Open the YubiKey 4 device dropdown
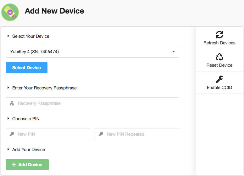The width and height of the screenshot is (244, 176). point(92,52)
